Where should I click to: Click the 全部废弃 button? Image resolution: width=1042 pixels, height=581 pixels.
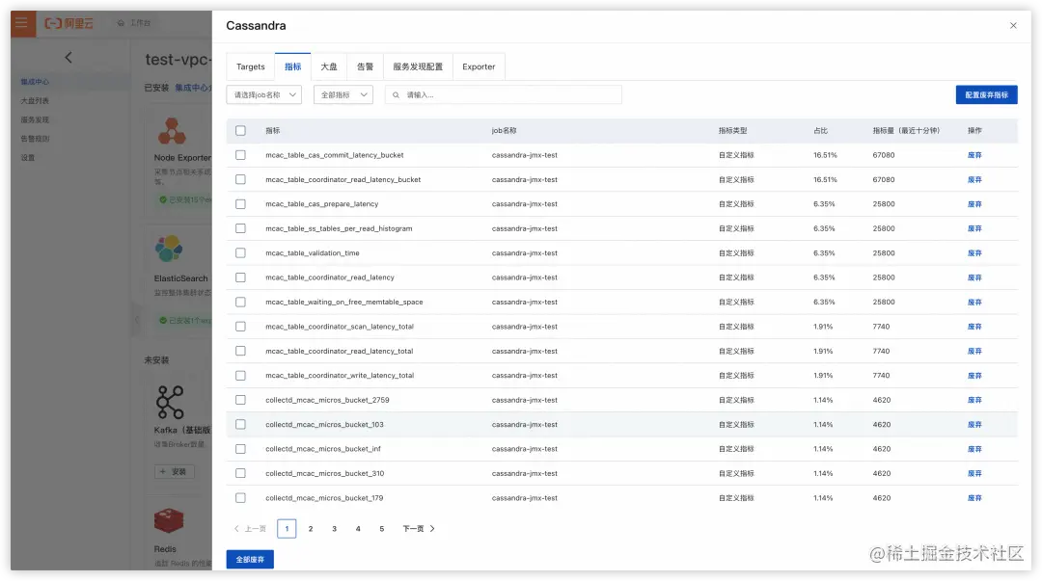[250, 559]
